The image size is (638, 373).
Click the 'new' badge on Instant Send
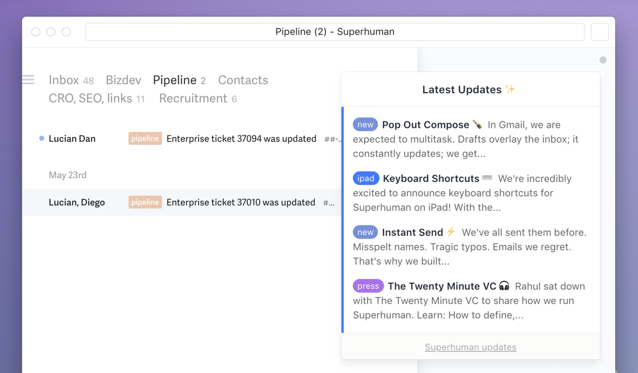tap(365, 232)
